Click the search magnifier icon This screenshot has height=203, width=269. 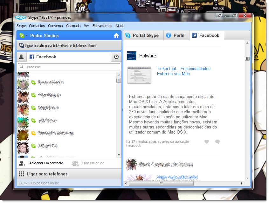point(22,67)
